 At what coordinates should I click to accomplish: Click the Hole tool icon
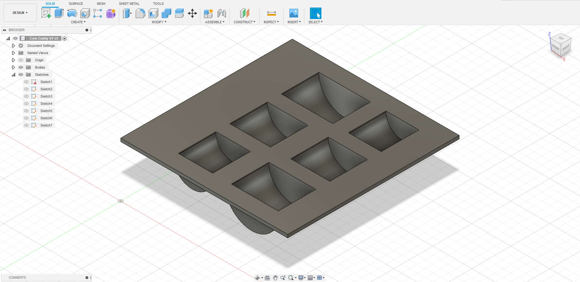point(85,13)
